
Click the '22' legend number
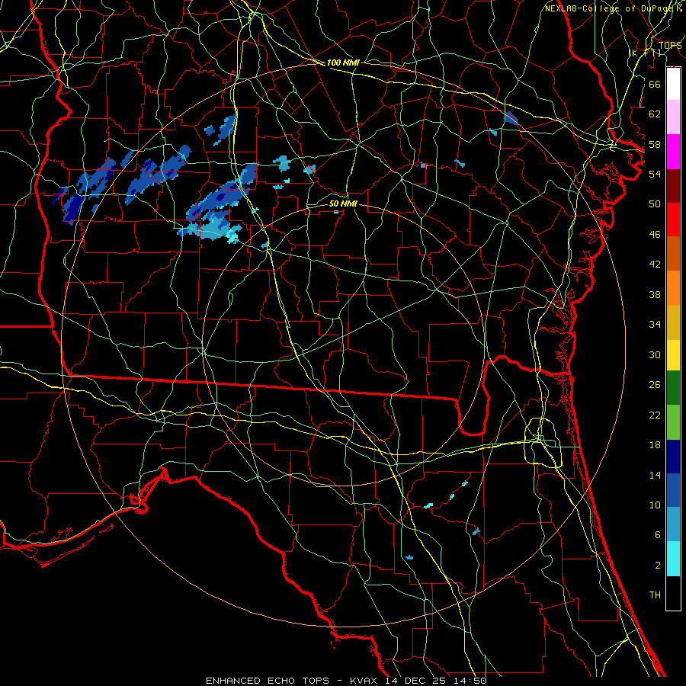655,415
